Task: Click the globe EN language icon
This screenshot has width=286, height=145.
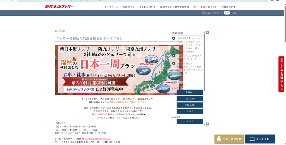Action: 204,13
